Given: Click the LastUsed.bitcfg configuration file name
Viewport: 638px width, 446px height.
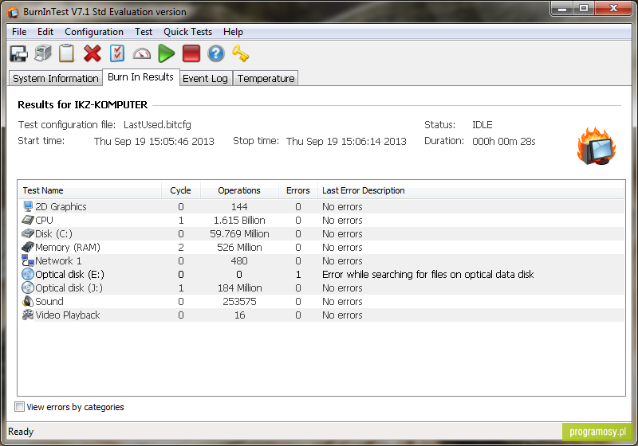Looking at the screenshot, I should 157,125.
